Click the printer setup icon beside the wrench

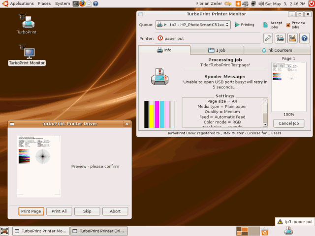[x=280, y=38]
